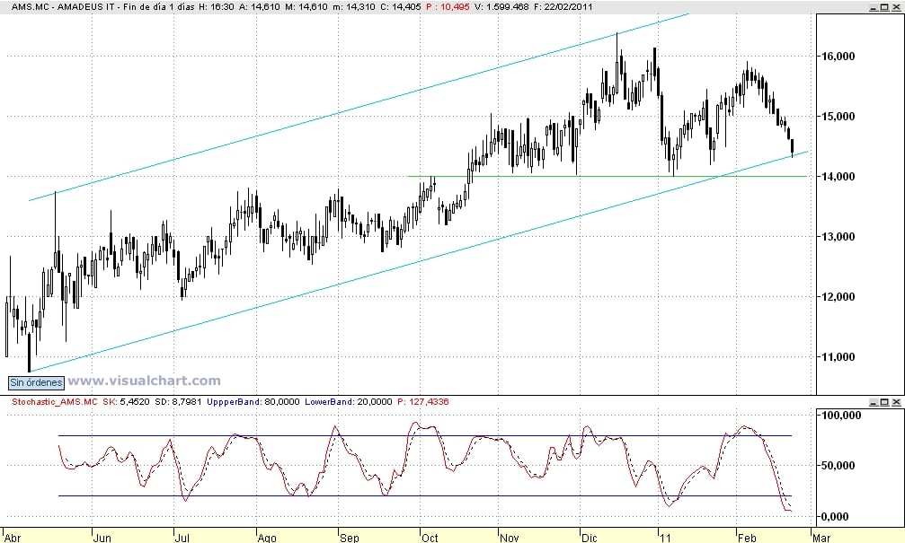
Task: Click the 12,000 price axis label
Action: (837, 296)
